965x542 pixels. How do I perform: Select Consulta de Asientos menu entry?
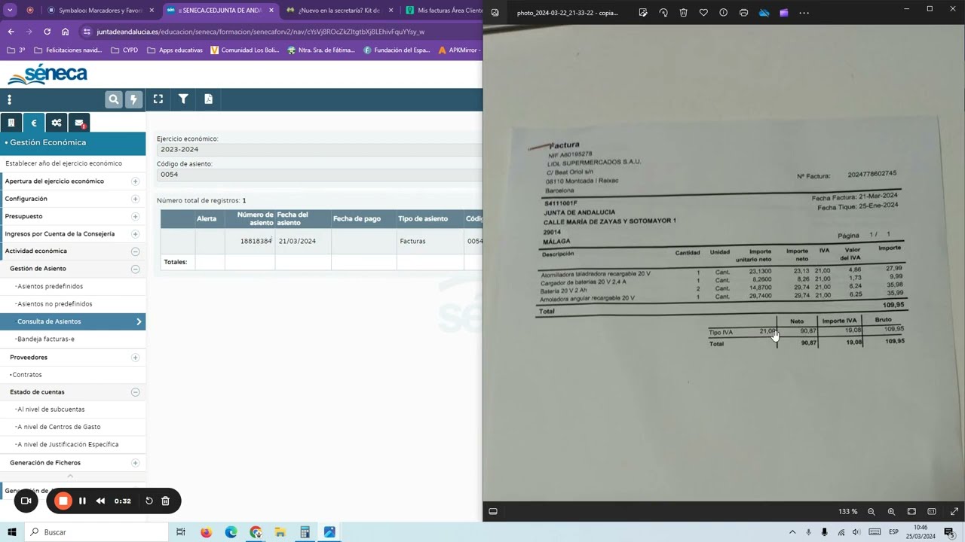72,321
